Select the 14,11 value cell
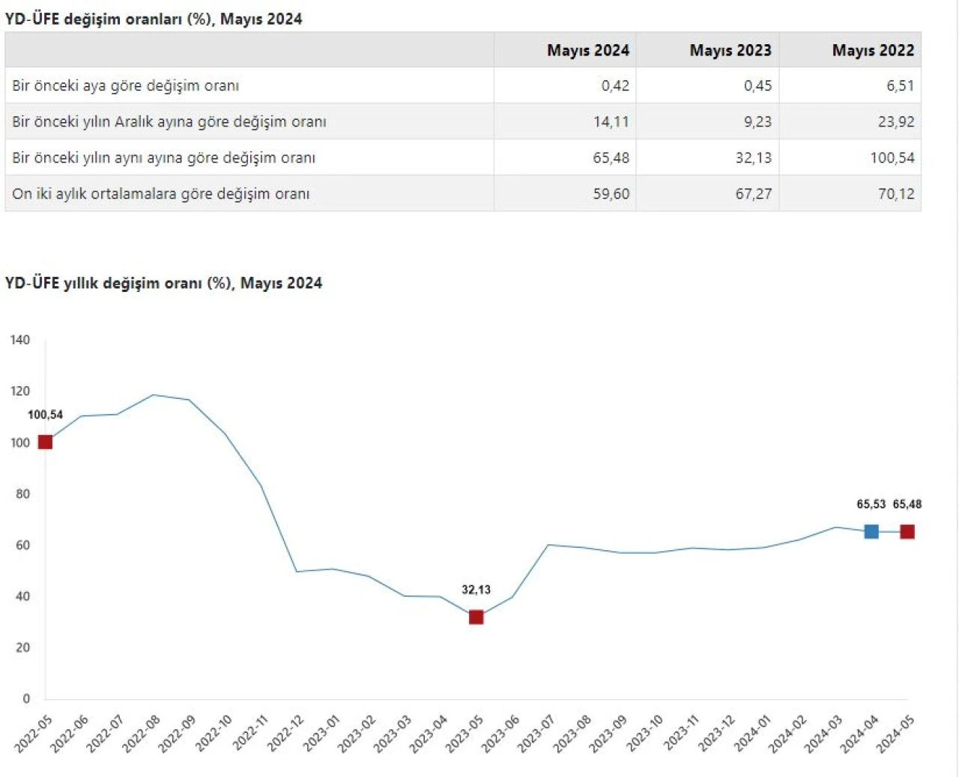The height and width of the screenshot is (777, 959). coord(611,121)
